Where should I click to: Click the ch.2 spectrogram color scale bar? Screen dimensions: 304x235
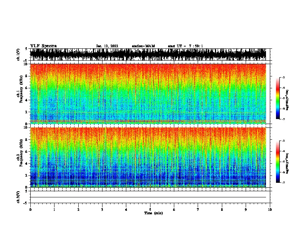pyautogui.click(x=278, y=162)
